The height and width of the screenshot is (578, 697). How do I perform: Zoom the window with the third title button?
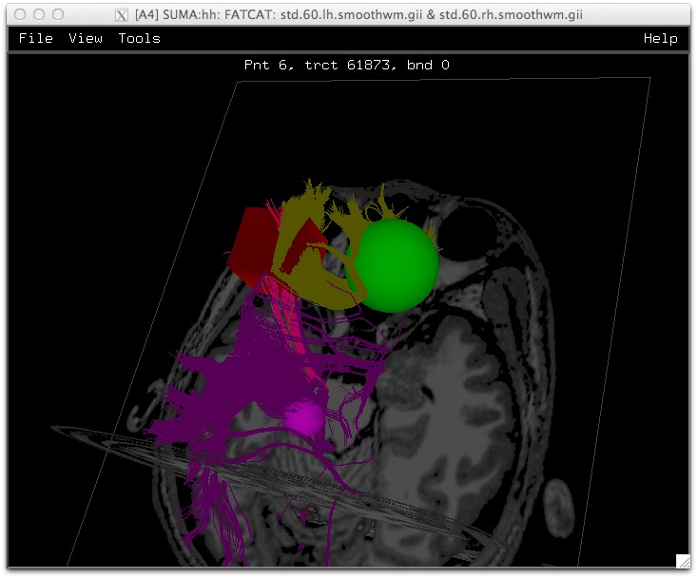[55, 14]
